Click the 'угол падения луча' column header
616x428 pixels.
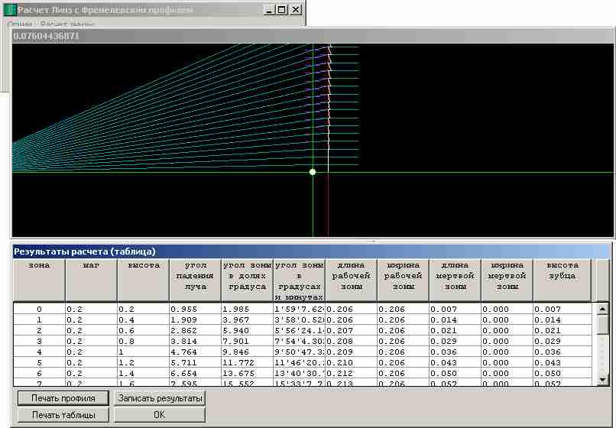click(x=195, y=279)
